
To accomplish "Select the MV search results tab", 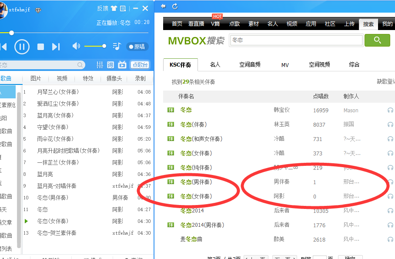I will 285,65.
